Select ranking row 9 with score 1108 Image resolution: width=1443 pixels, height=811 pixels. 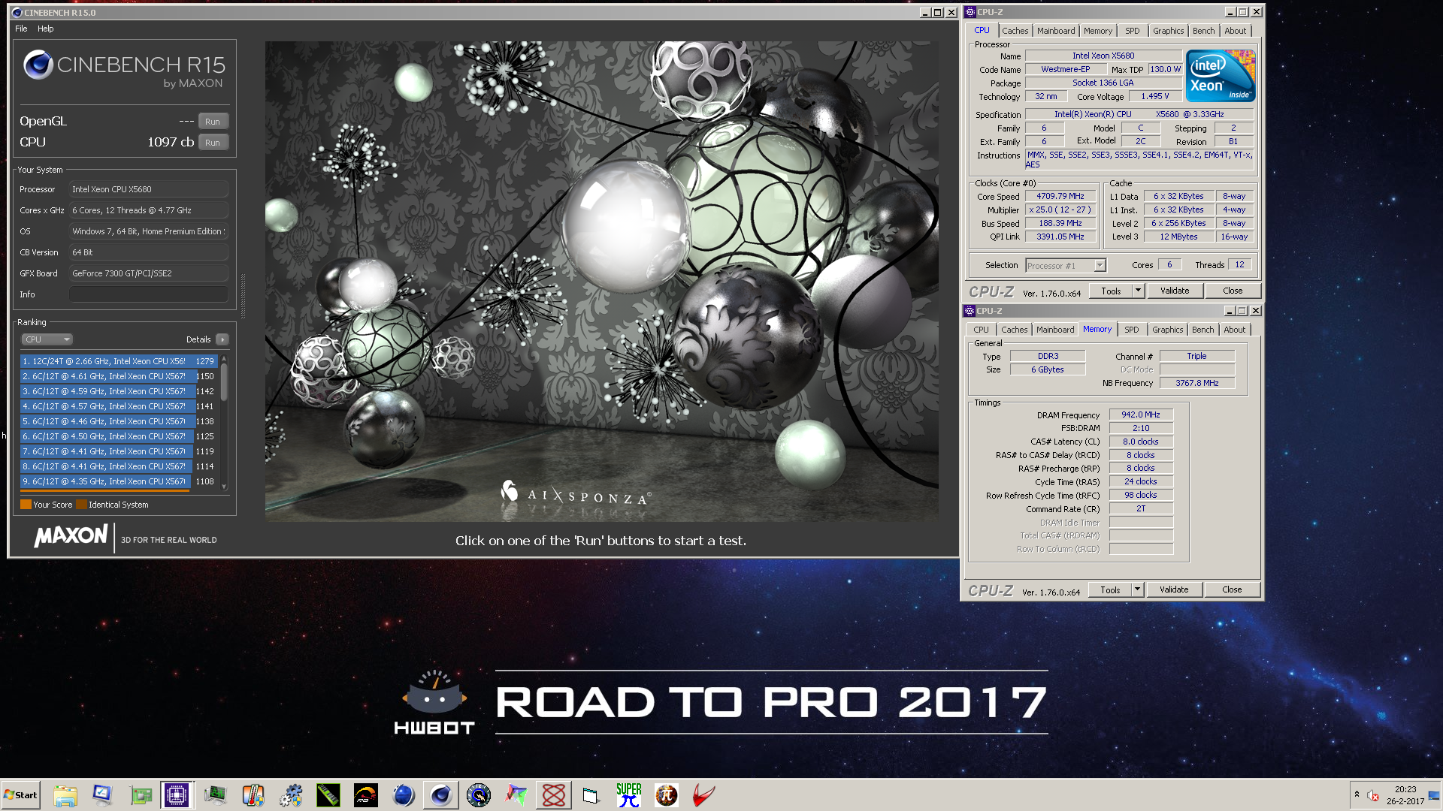[x=119, y=481]
